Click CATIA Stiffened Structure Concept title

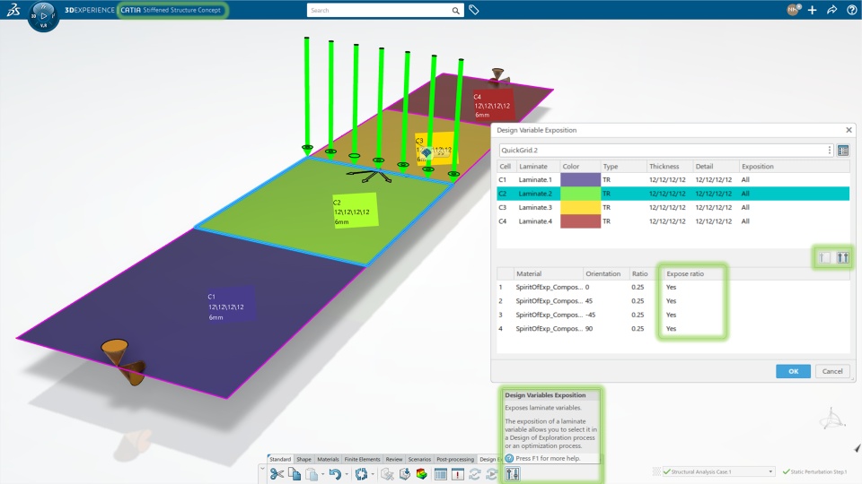(x=171, y=10)
